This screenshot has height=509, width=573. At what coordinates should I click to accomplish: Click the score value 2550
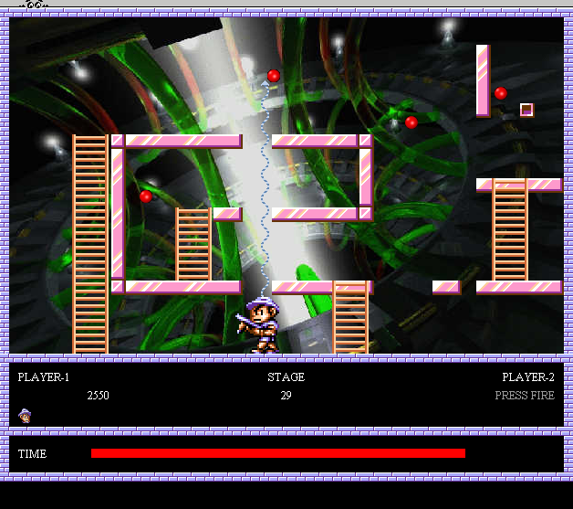point(98,395)
